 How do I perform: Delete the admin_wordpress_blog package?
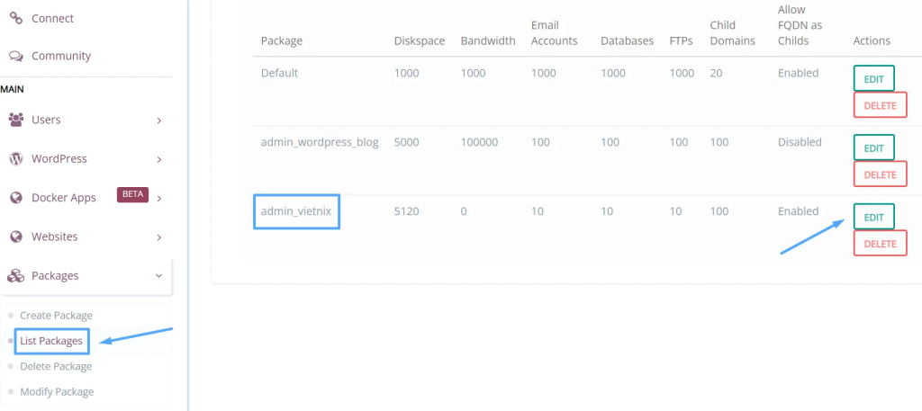[880, 174]
